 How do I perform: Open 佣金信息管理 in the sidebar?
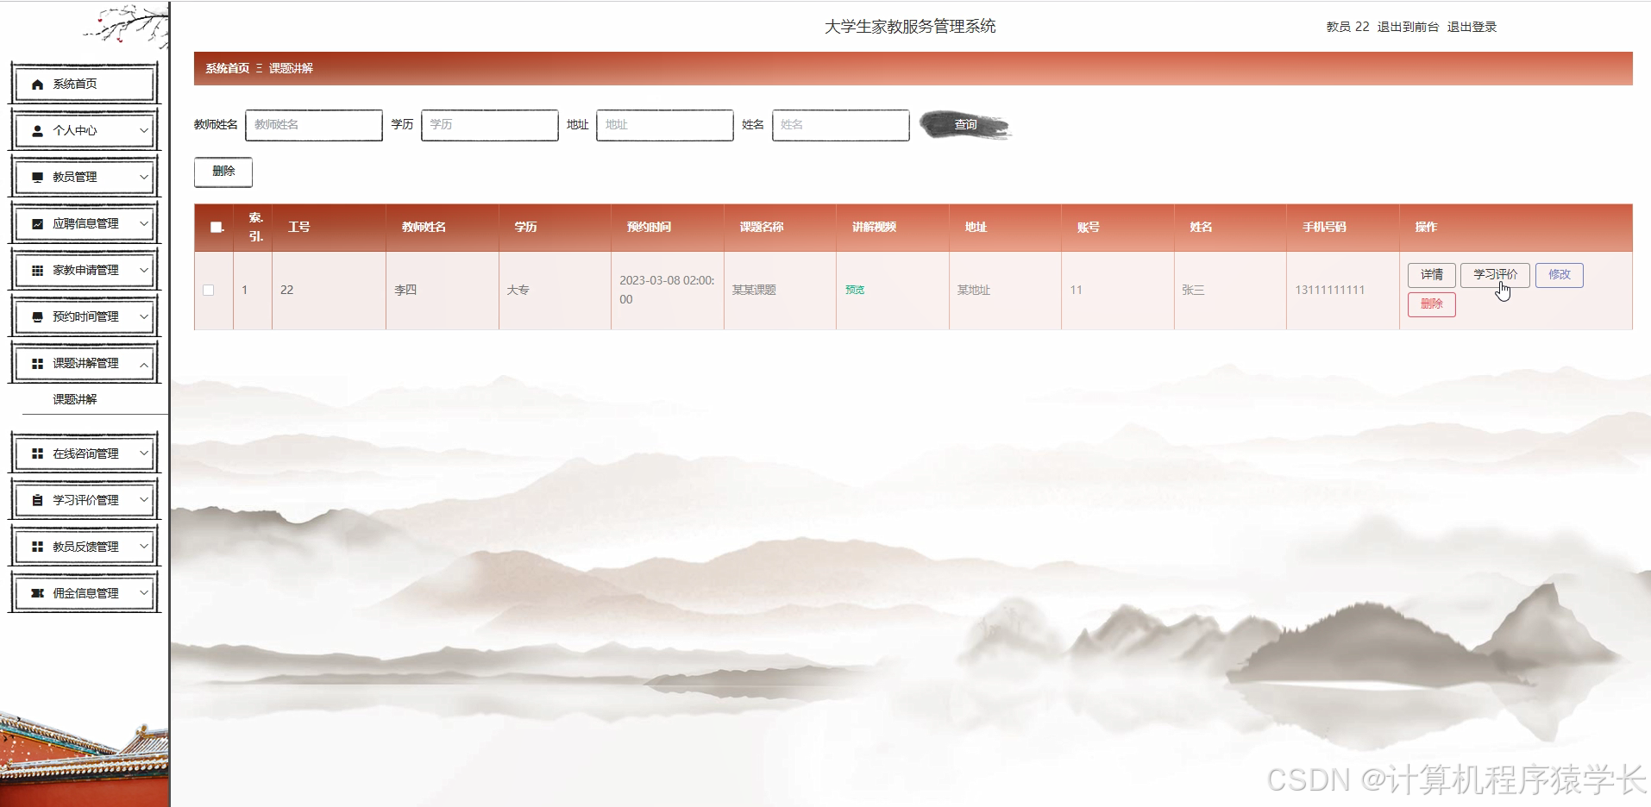85,593
